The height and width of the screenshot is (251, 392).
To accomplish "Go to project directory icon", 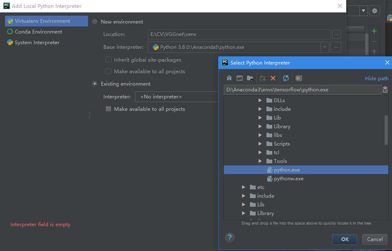I will (250, 78).
